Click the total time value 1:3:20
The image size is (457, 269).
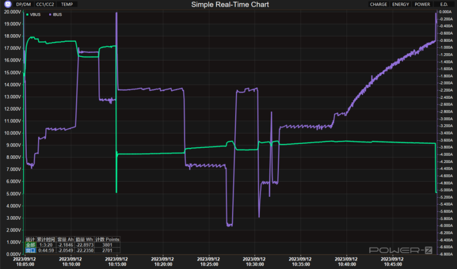click(x=46, y=245)
